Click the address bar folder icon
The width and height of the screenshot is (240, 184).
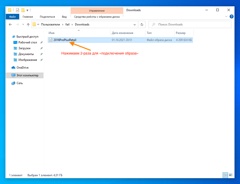coord(34,24)
